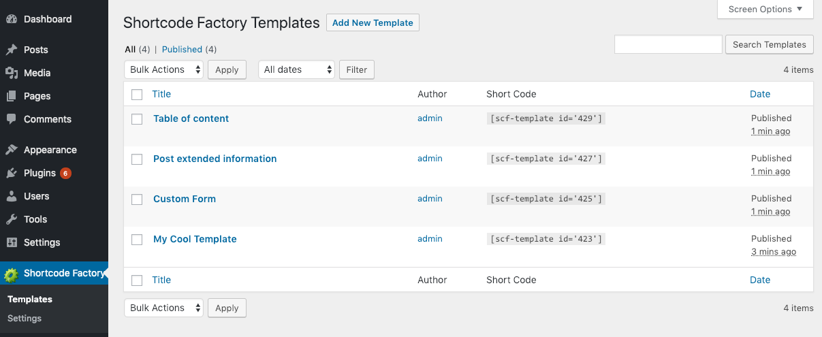The image size is (822, 337).
Task: Click the Comments speech bubble icon
Action: pyautogui.click(x=11, y=119)
